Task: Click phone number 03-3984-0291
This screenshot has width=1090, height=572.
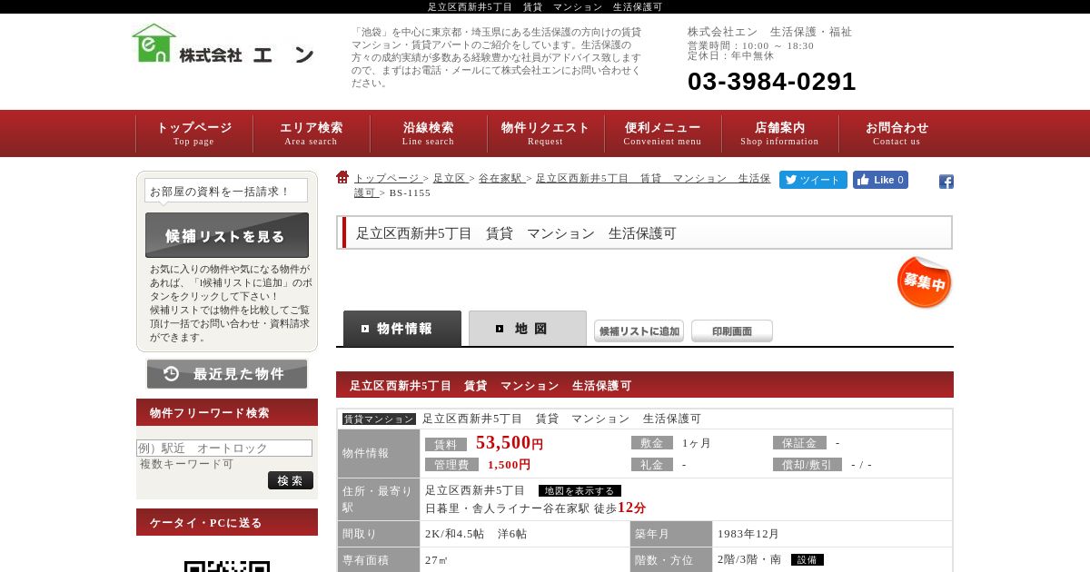Action: [772, 82]
